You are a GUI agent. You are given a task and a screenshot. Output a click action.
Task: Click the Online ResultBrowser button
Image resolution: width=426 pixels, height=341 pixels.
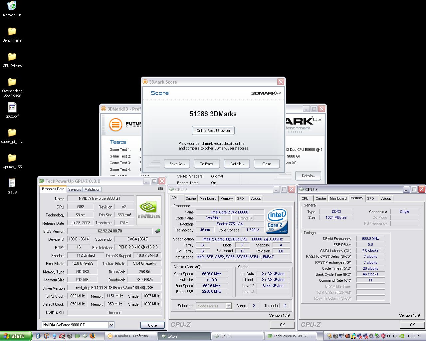coord(213,131)
